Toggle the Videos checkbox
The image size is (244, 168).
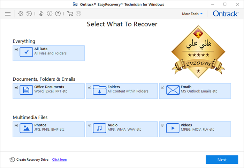163,126
